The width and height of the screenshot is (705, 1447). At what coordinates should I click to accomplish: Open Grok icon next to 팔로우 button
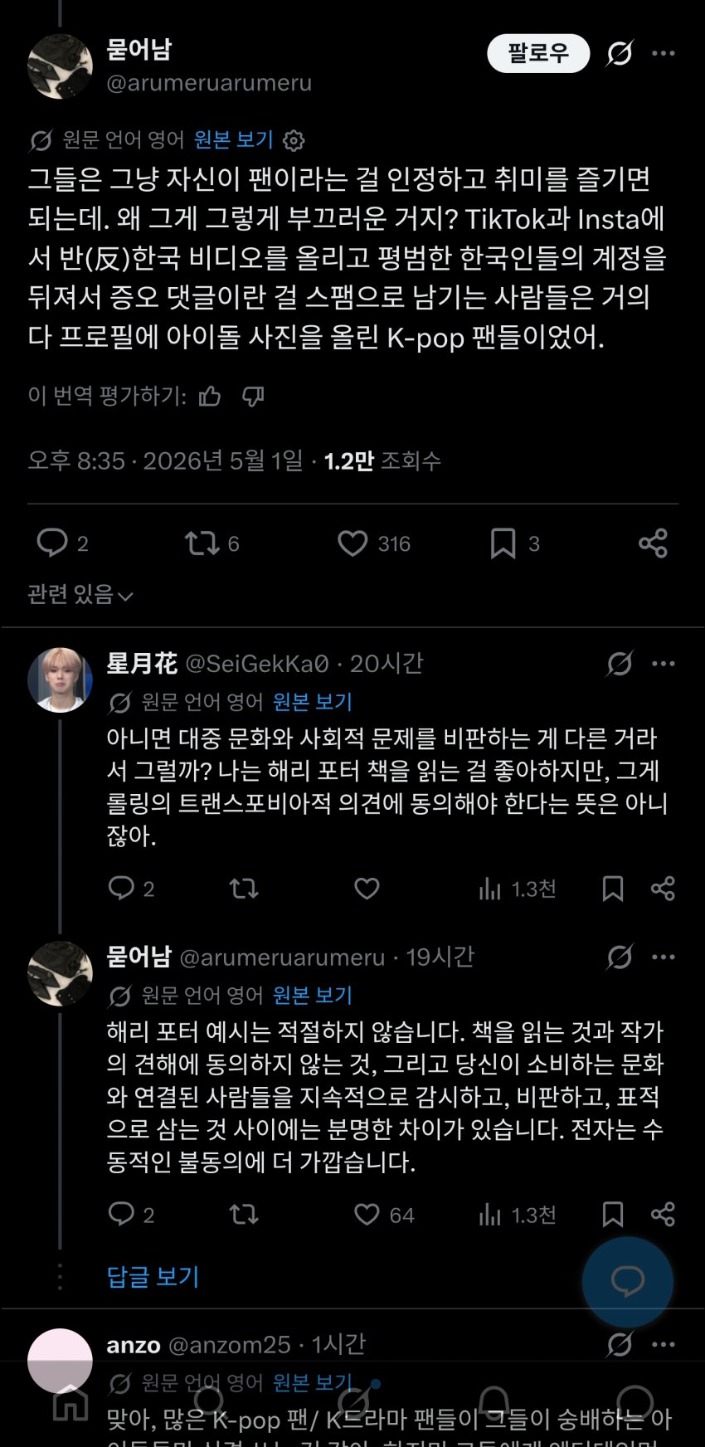click(x=619, y=54)
